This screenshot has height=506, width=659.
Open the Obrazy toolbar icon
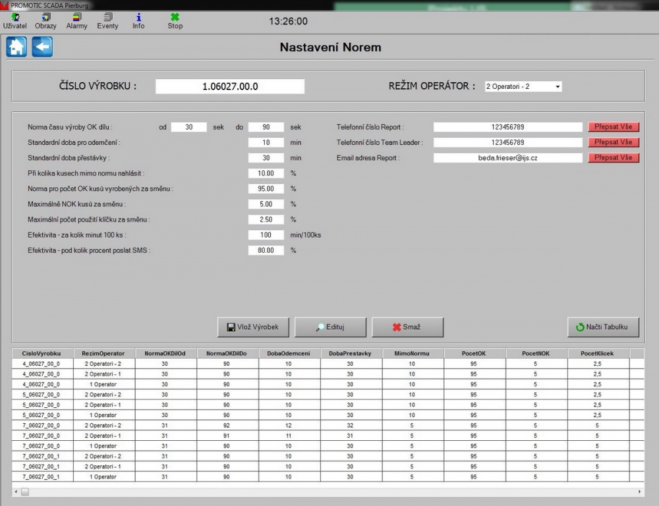[x=45, y=21]
